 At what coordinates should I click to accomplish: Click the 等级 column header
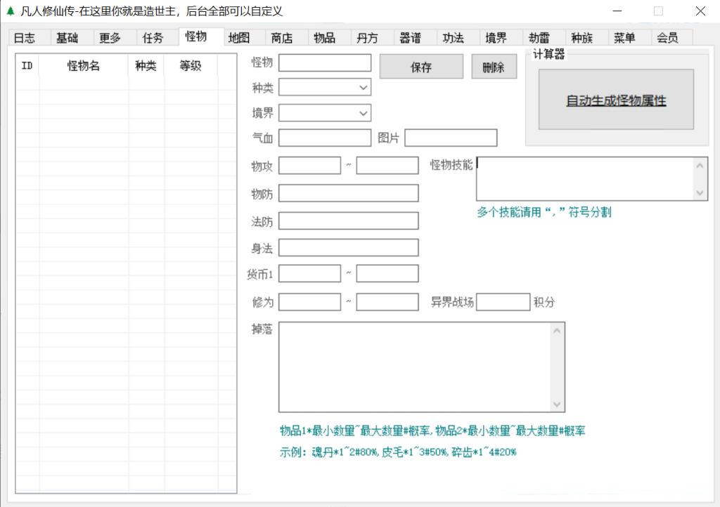pos(191,66)
